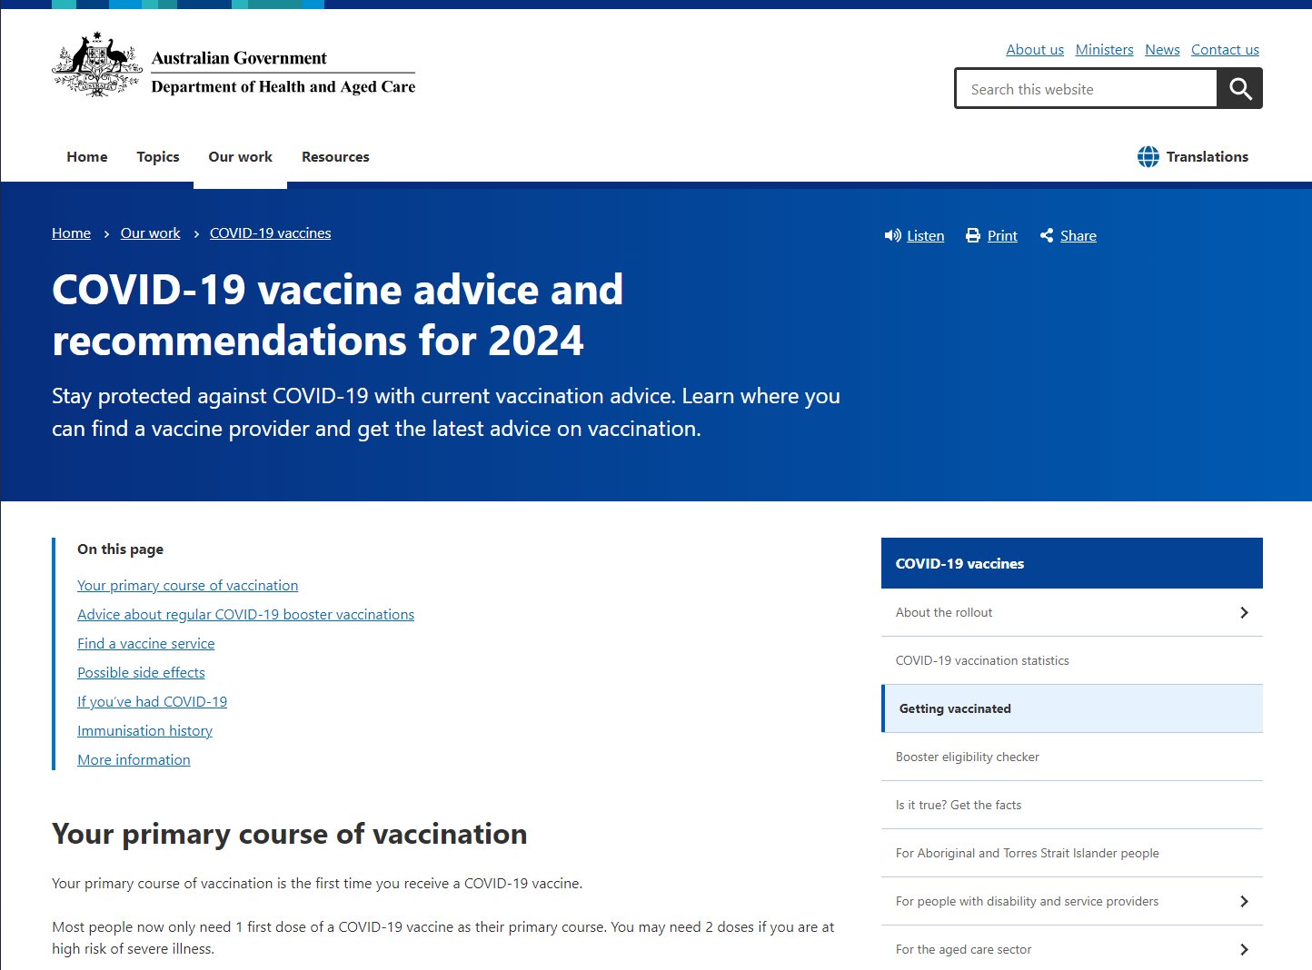Open the Resources navigation menu

335,156
